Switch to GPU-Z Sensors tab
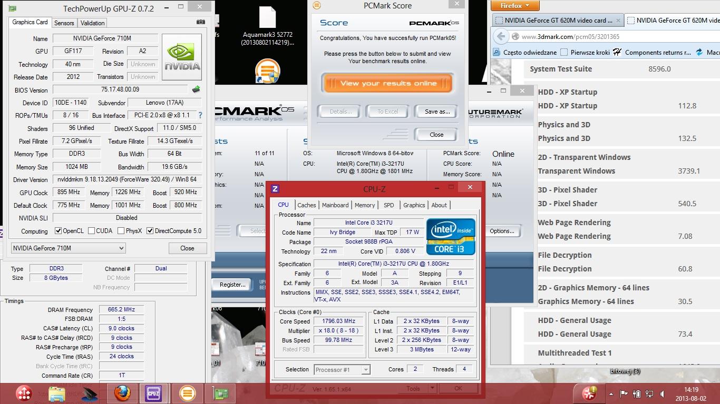 64,23
